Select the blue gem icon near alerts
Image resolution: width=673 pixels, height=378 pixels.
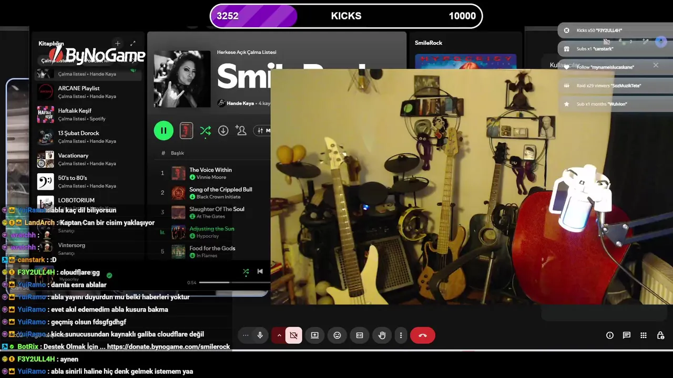point(661,41)
